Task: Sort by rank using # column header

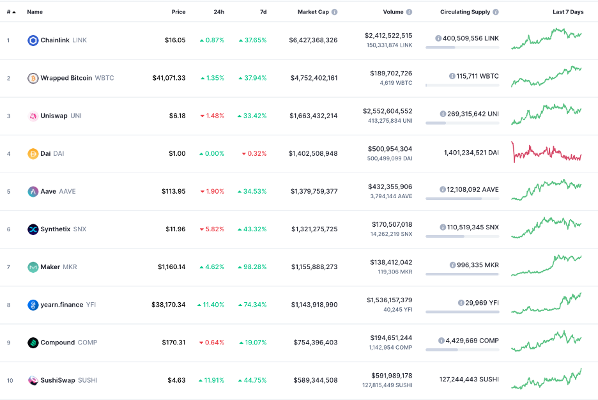Action: click(x=11, y=12)
